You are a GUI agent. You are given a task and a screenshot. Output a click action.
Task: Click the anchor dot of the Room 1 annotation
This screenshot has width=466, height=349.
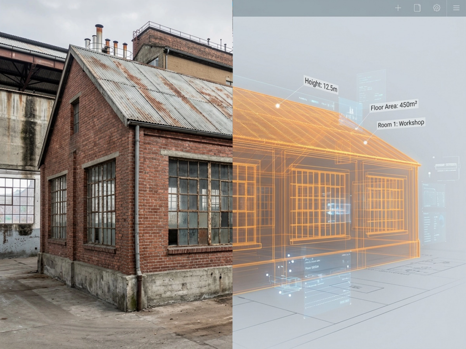point(365,142)
